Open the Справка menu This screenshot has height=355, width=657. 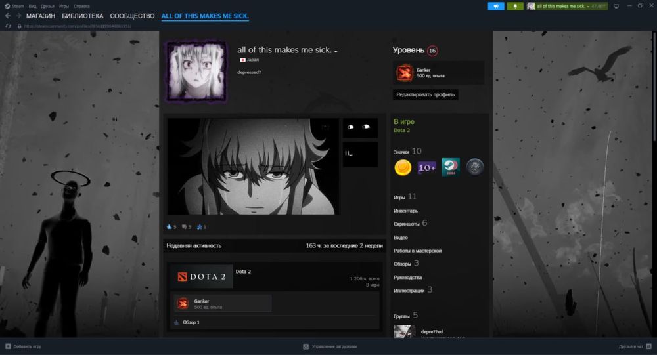(x=81, y=6)
